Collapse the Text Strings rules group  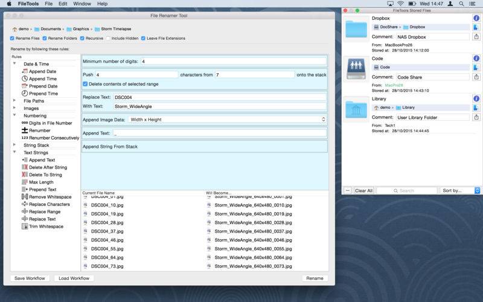click(14, 152)
